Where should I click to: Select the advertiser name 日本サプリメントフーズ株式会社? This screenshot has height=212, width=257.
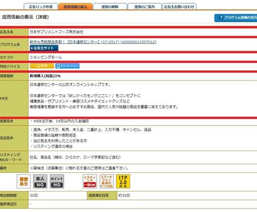[56, 32]
